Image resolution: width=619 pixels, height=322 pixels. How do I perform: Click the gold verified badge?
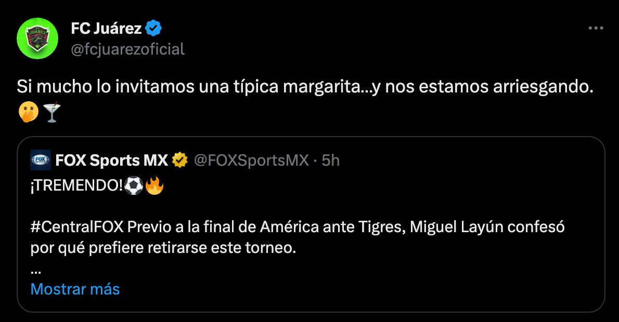point(180,160)
